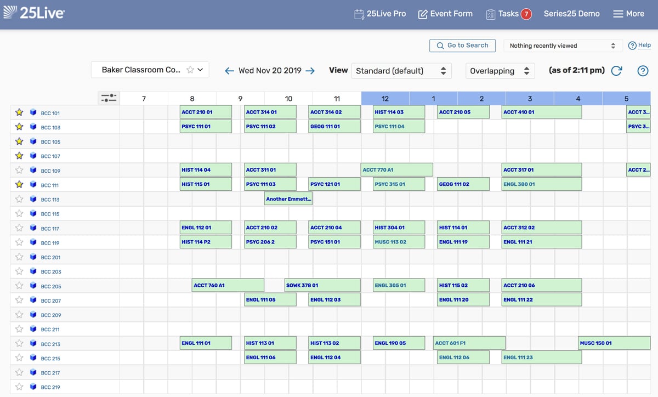Refresh the availability grid
Screen dimensions: 658x397
tap(616, 71)
